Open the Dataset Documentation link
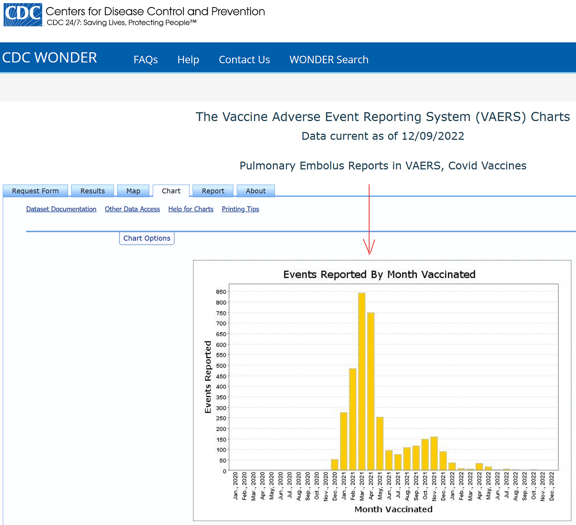 click(x=61, y=209)
